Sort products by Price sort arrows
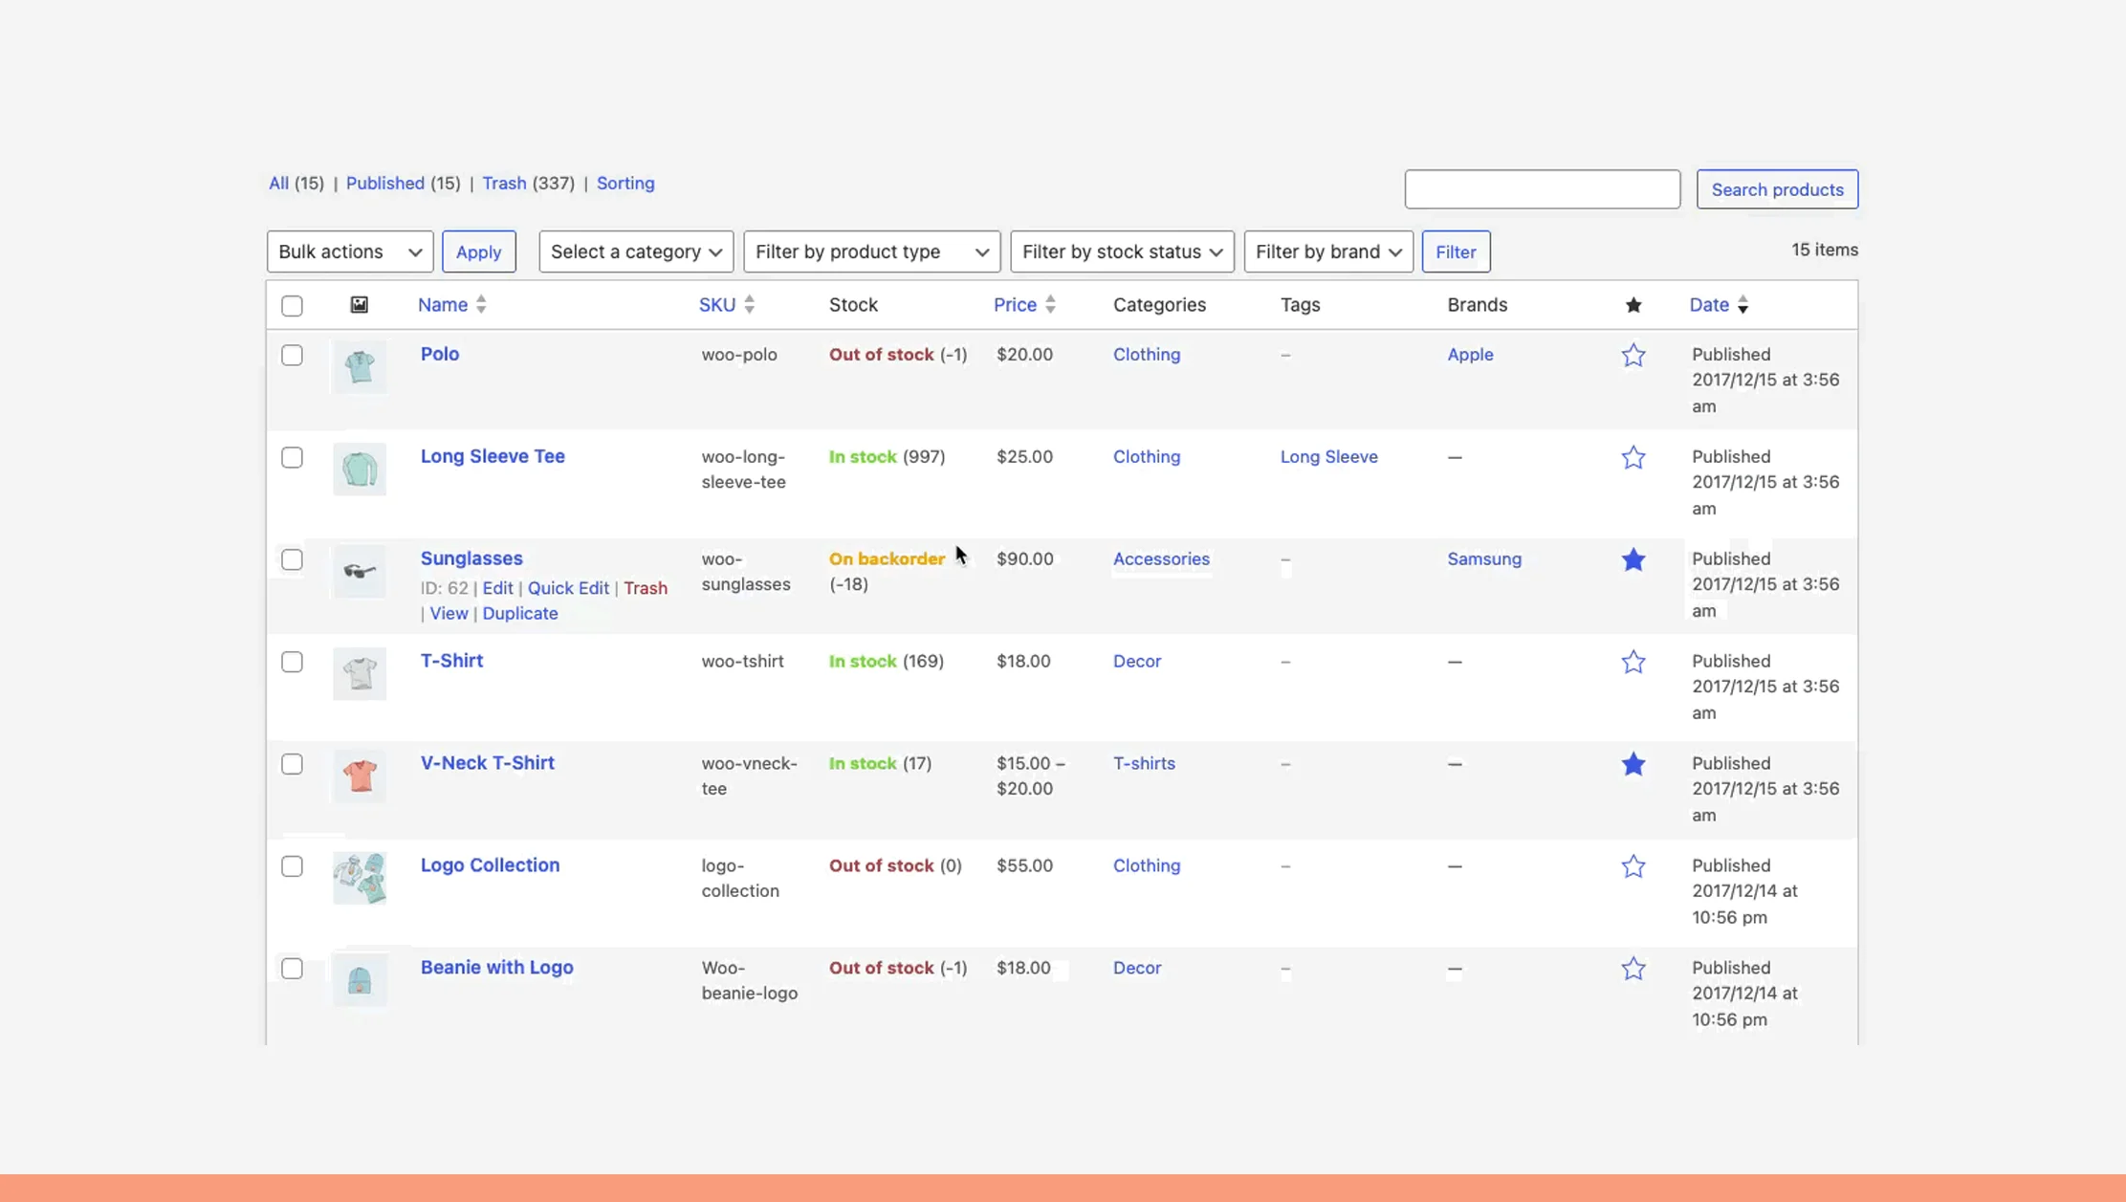 (1052, 304)
